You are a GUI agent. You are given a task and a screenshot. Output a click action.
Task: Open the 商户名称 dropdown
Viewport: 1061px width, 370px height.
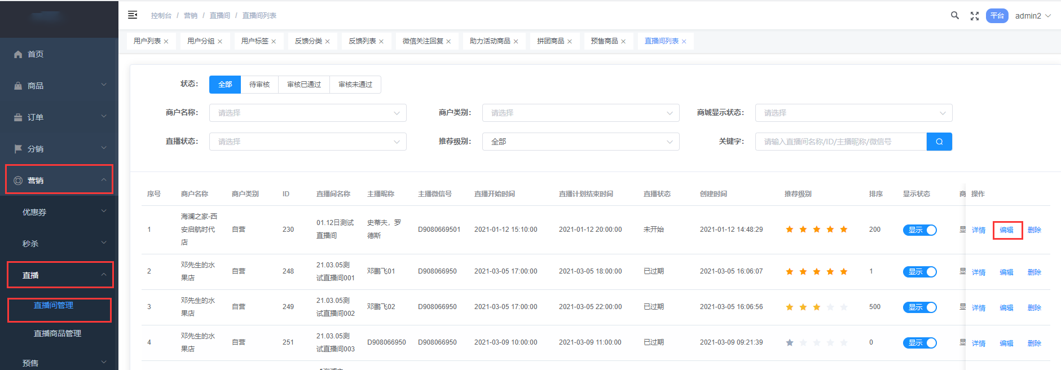(x=307, y=113)
